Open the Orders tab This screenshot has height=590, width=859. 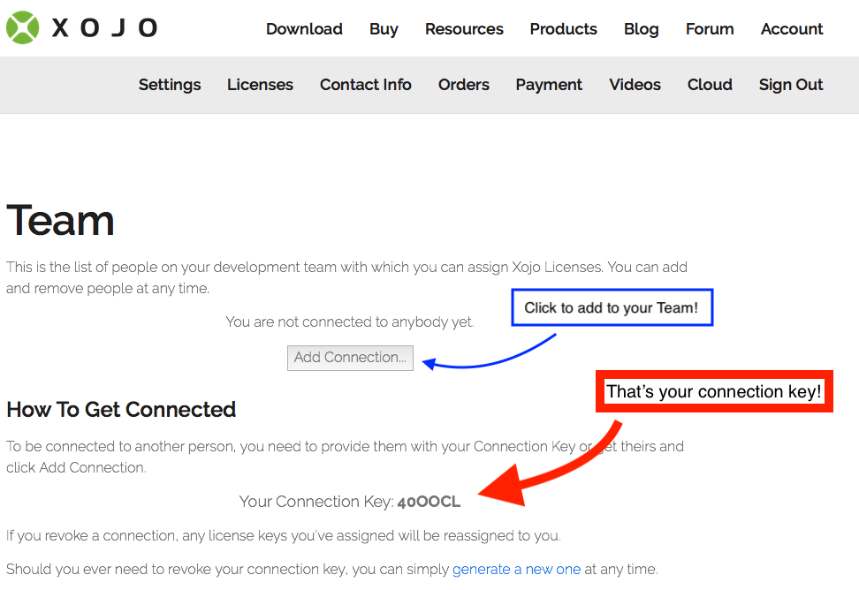click(x=463, y=85)
